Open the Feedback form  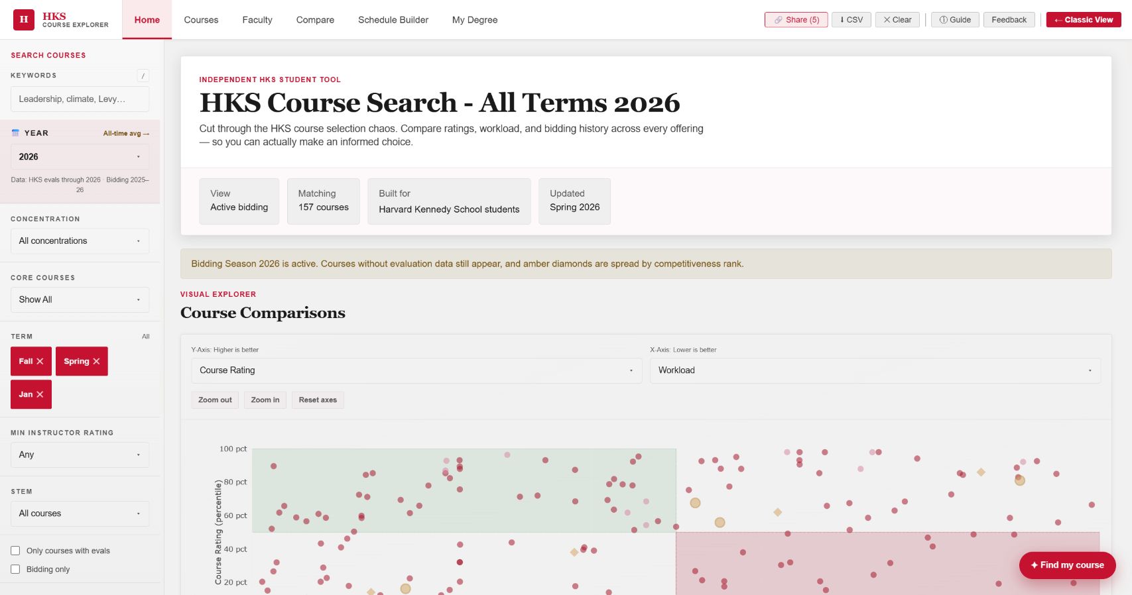pos(1009,20)
